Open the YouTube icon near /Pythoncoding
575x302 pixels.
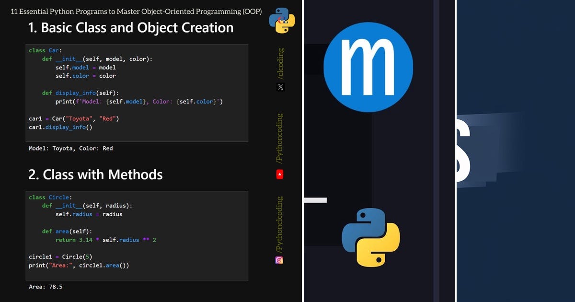click(x=280, y=174)
